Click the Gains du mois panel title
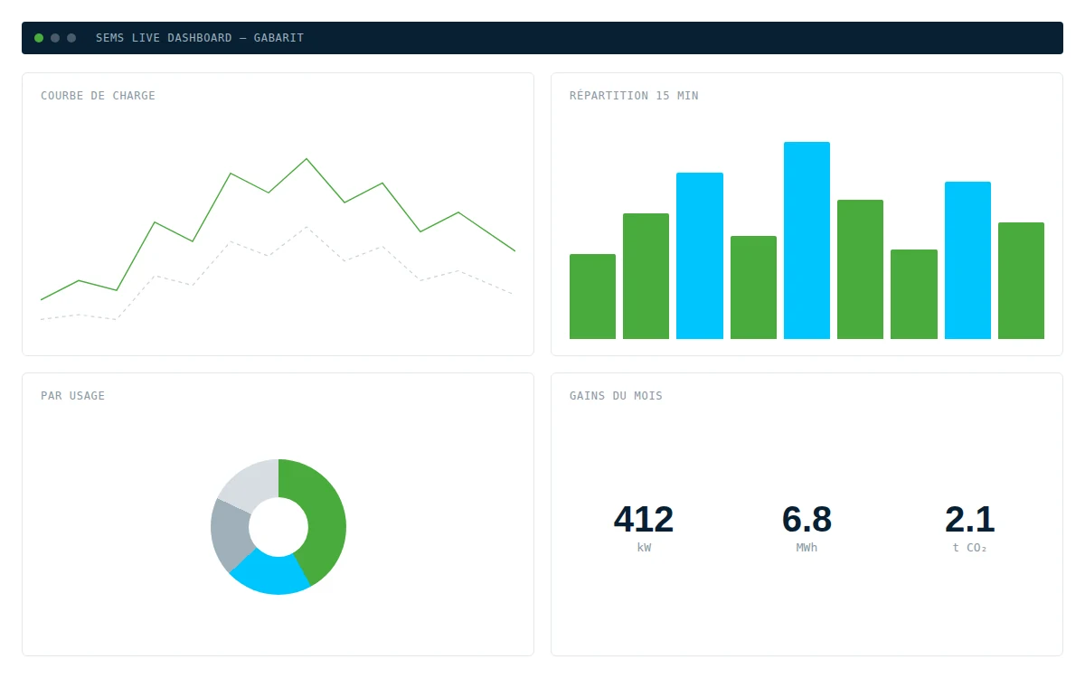 pyautogui.click(x=616, y=396)
